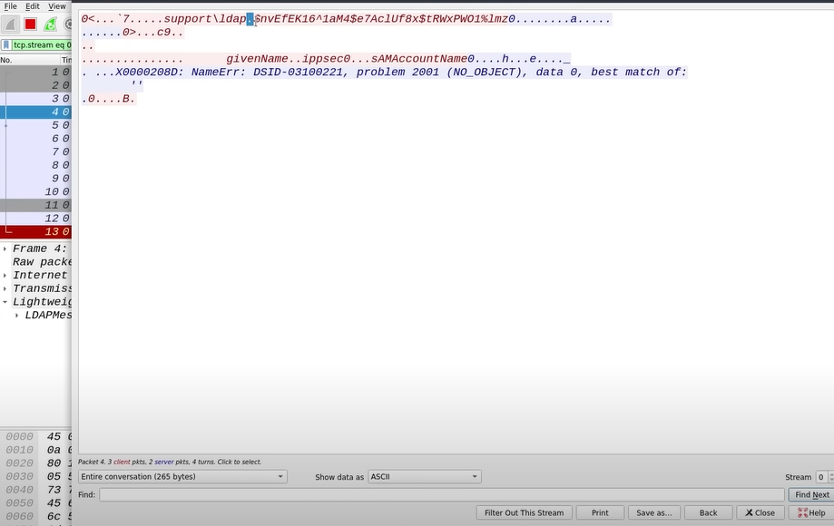Select packet number 5 row

pyautogui.click(x=35, y=125)
